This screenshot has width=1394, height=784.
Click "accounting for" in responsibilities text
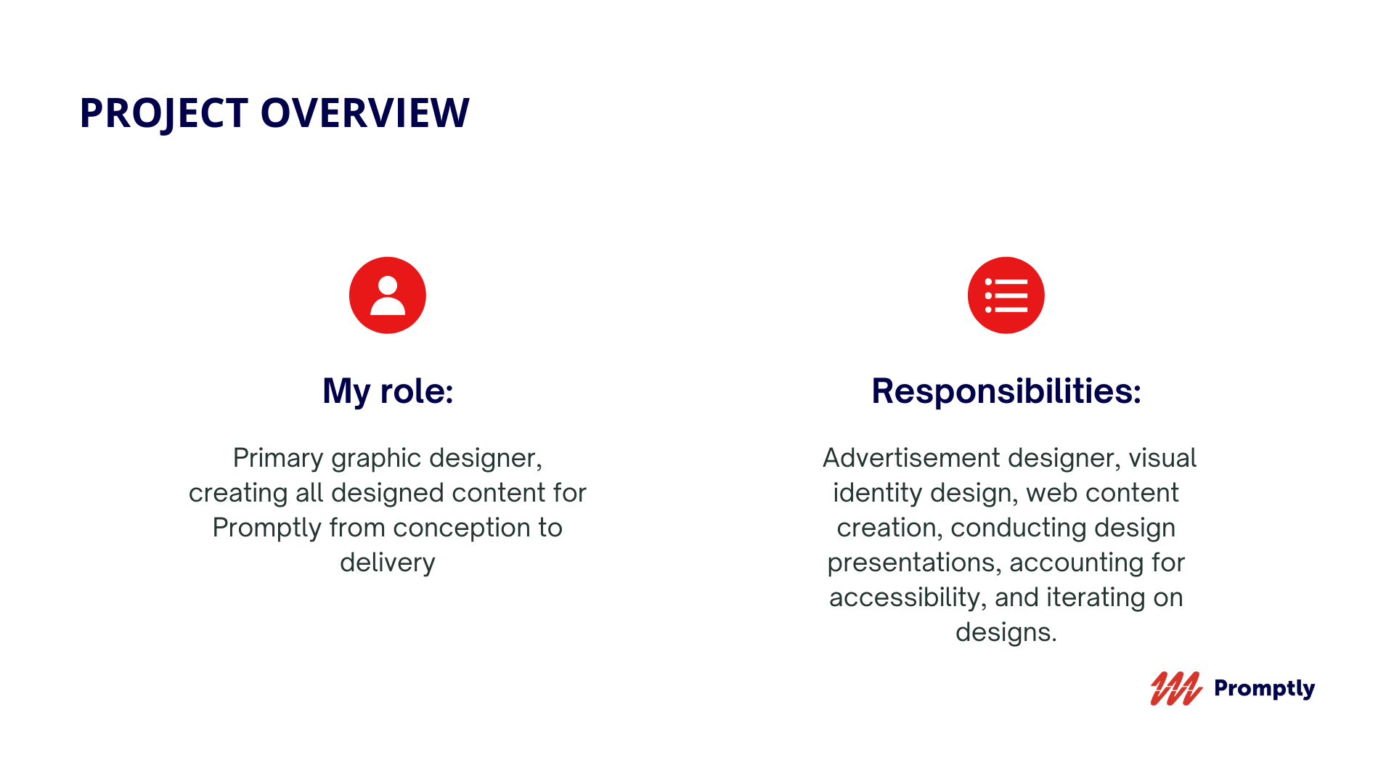[1096, 563]
